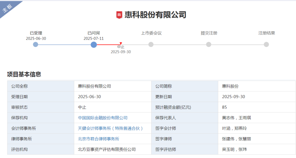Click the 受理日期 label cell
296x158 pixels.
click(x=41, y=97)
